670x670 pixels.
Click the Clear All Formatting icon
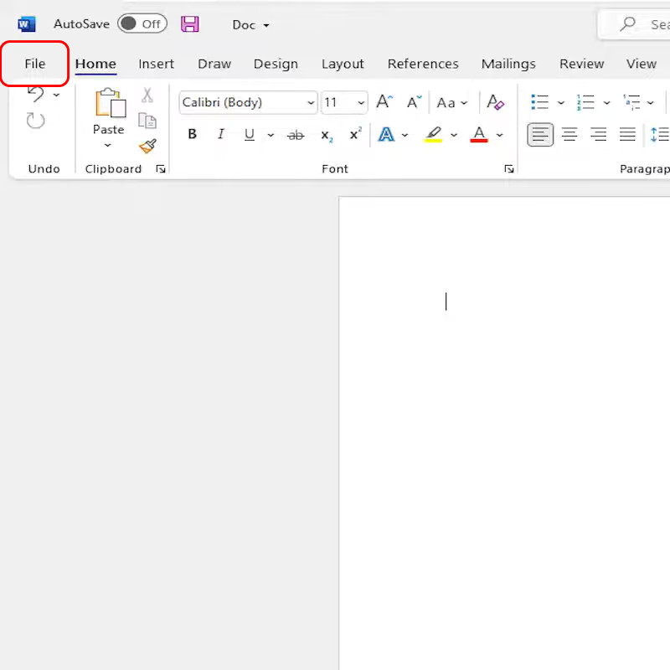(496, 102)
